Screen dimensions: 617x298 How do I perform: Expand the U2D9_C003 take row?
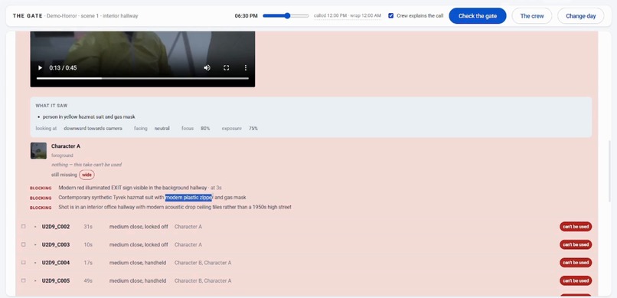pos(35,245)
